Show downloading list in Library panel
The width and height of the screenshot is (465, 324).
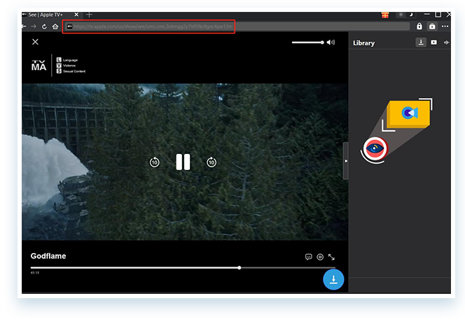421,43
